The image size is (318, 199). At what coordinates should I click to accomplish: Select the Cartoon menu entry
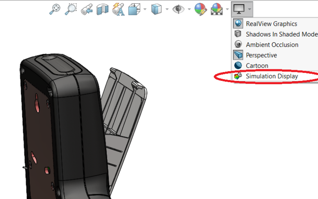pos(257,66)
